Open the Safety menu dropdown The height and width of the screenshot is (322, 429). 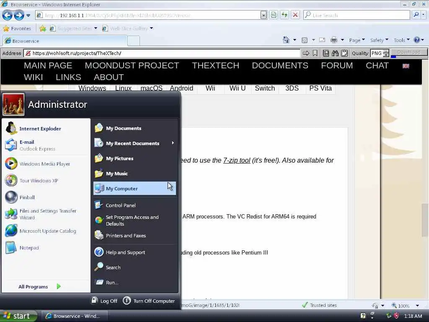click(x=379, y=40)
